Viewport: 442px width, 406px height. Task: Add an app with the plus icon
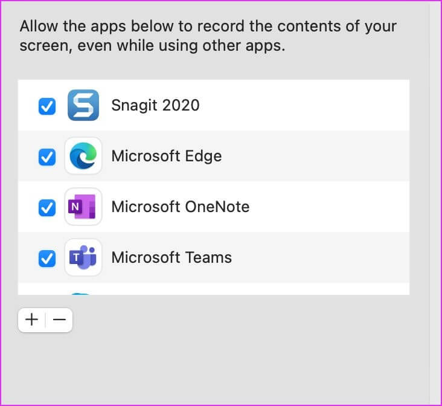[31, 320]
